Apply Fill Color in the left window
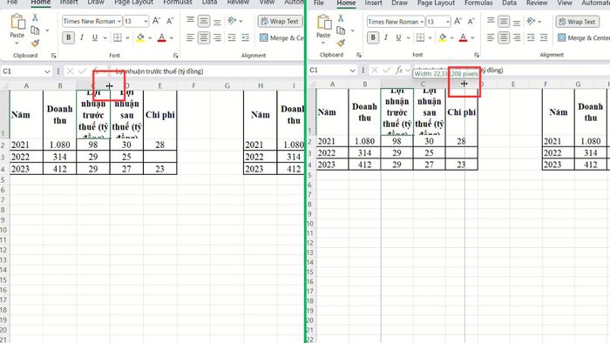The image size is (610, 343). [140, 37]
